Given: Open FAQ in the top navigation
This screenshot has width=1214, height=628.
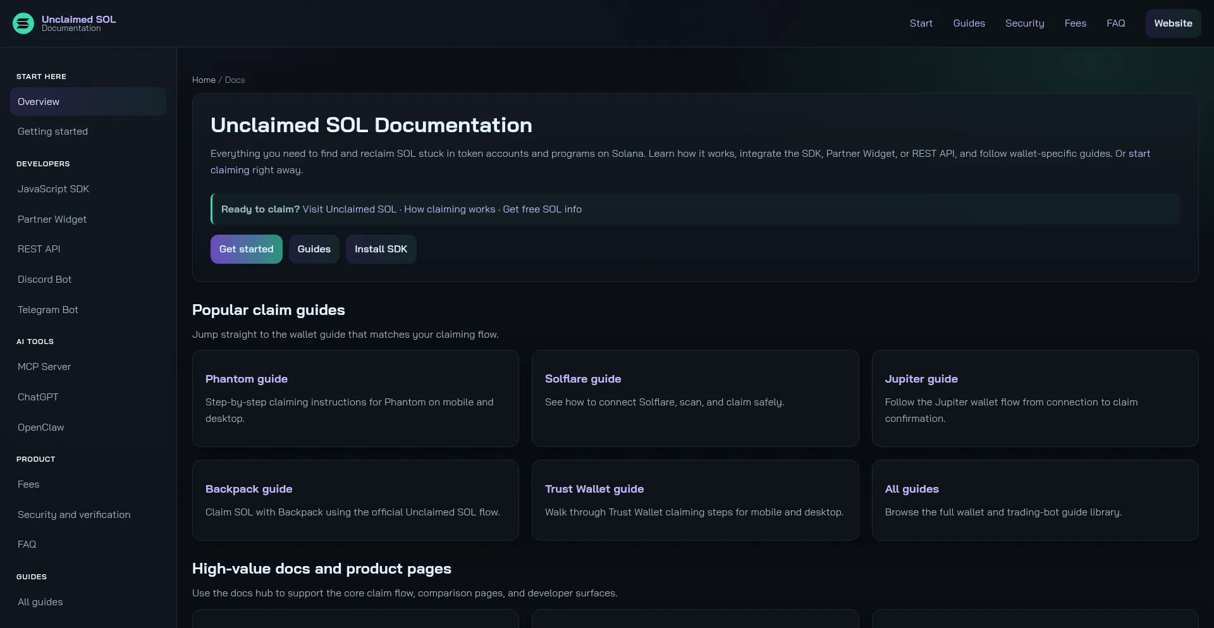Looking at the screenshot, I should [x=1115, y=23].
